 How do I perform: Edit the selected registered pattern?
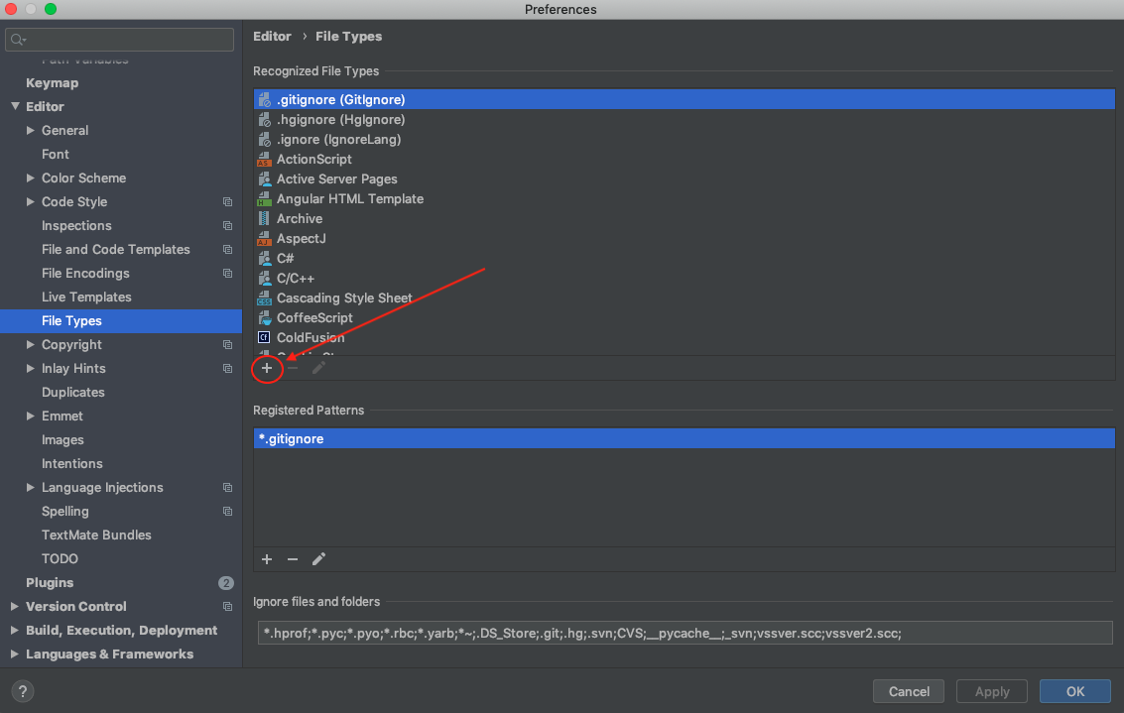click(319, 559)
